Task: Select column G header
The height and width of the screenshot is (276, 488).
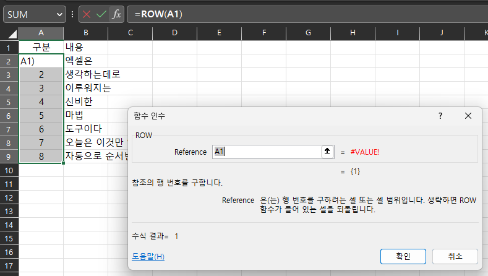Action: coord(309,33)
